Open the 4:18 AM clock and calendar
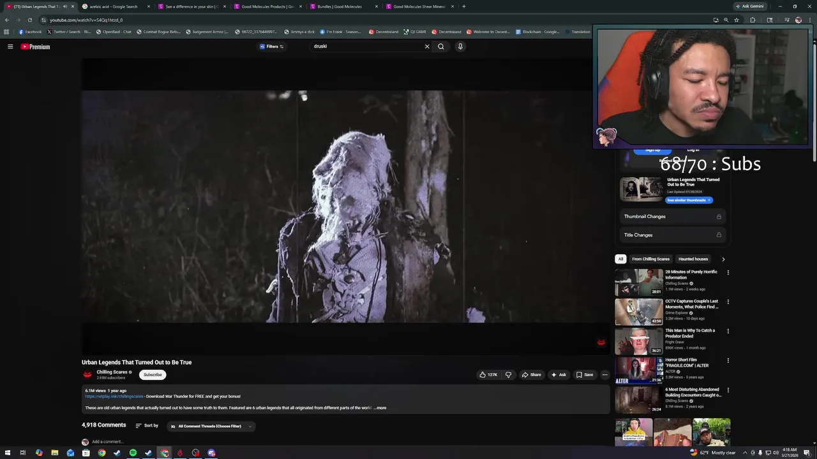This screenshot has height=459, width=817. tap(790, 453)
